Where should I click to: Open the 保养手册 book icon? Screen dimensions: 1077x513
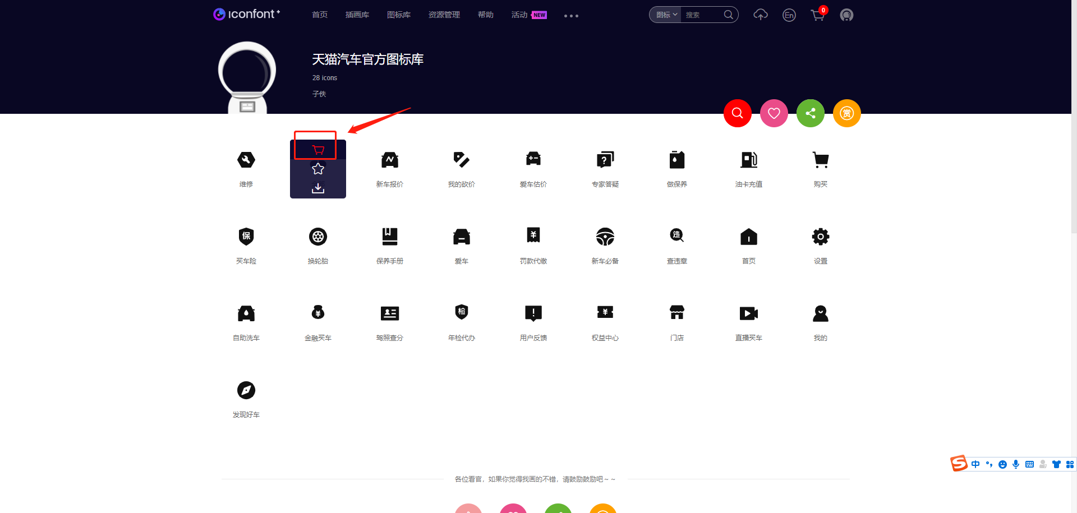coord(390,237)
